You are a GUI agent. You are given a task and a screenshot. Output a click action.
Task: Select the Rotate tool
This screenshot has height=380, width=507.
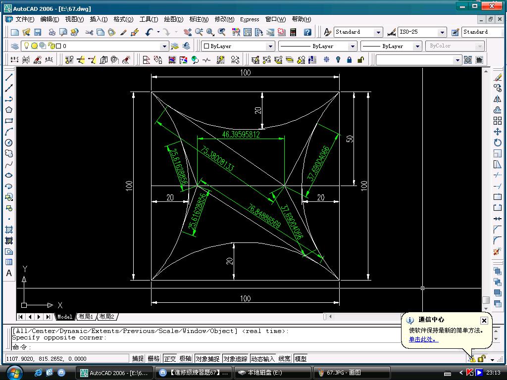tap(498, 142)
